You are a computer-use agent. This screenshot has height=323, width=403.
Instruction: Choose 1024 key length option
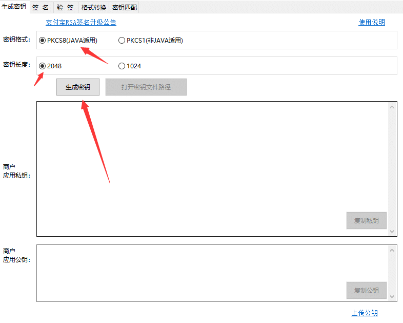tap(122, 66)
